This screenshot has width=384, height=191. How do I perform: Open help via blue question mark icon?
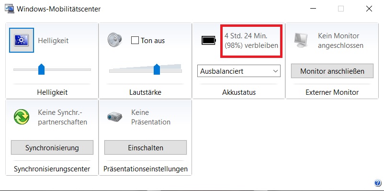click(x=377, y=183)
